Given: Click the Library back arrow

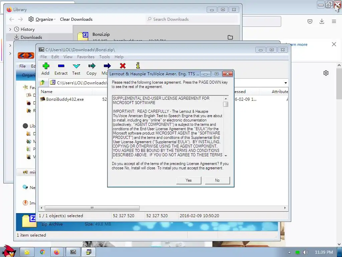Looking at the screenshot, I should tap(12, 19).
